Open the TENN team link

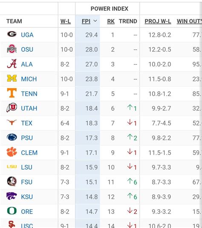coord(29,94)
